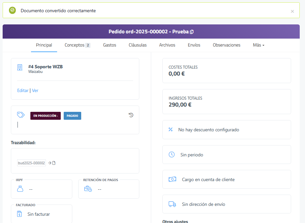
Task: Switch to the Conceptos tab
Action: pos(77,45)
